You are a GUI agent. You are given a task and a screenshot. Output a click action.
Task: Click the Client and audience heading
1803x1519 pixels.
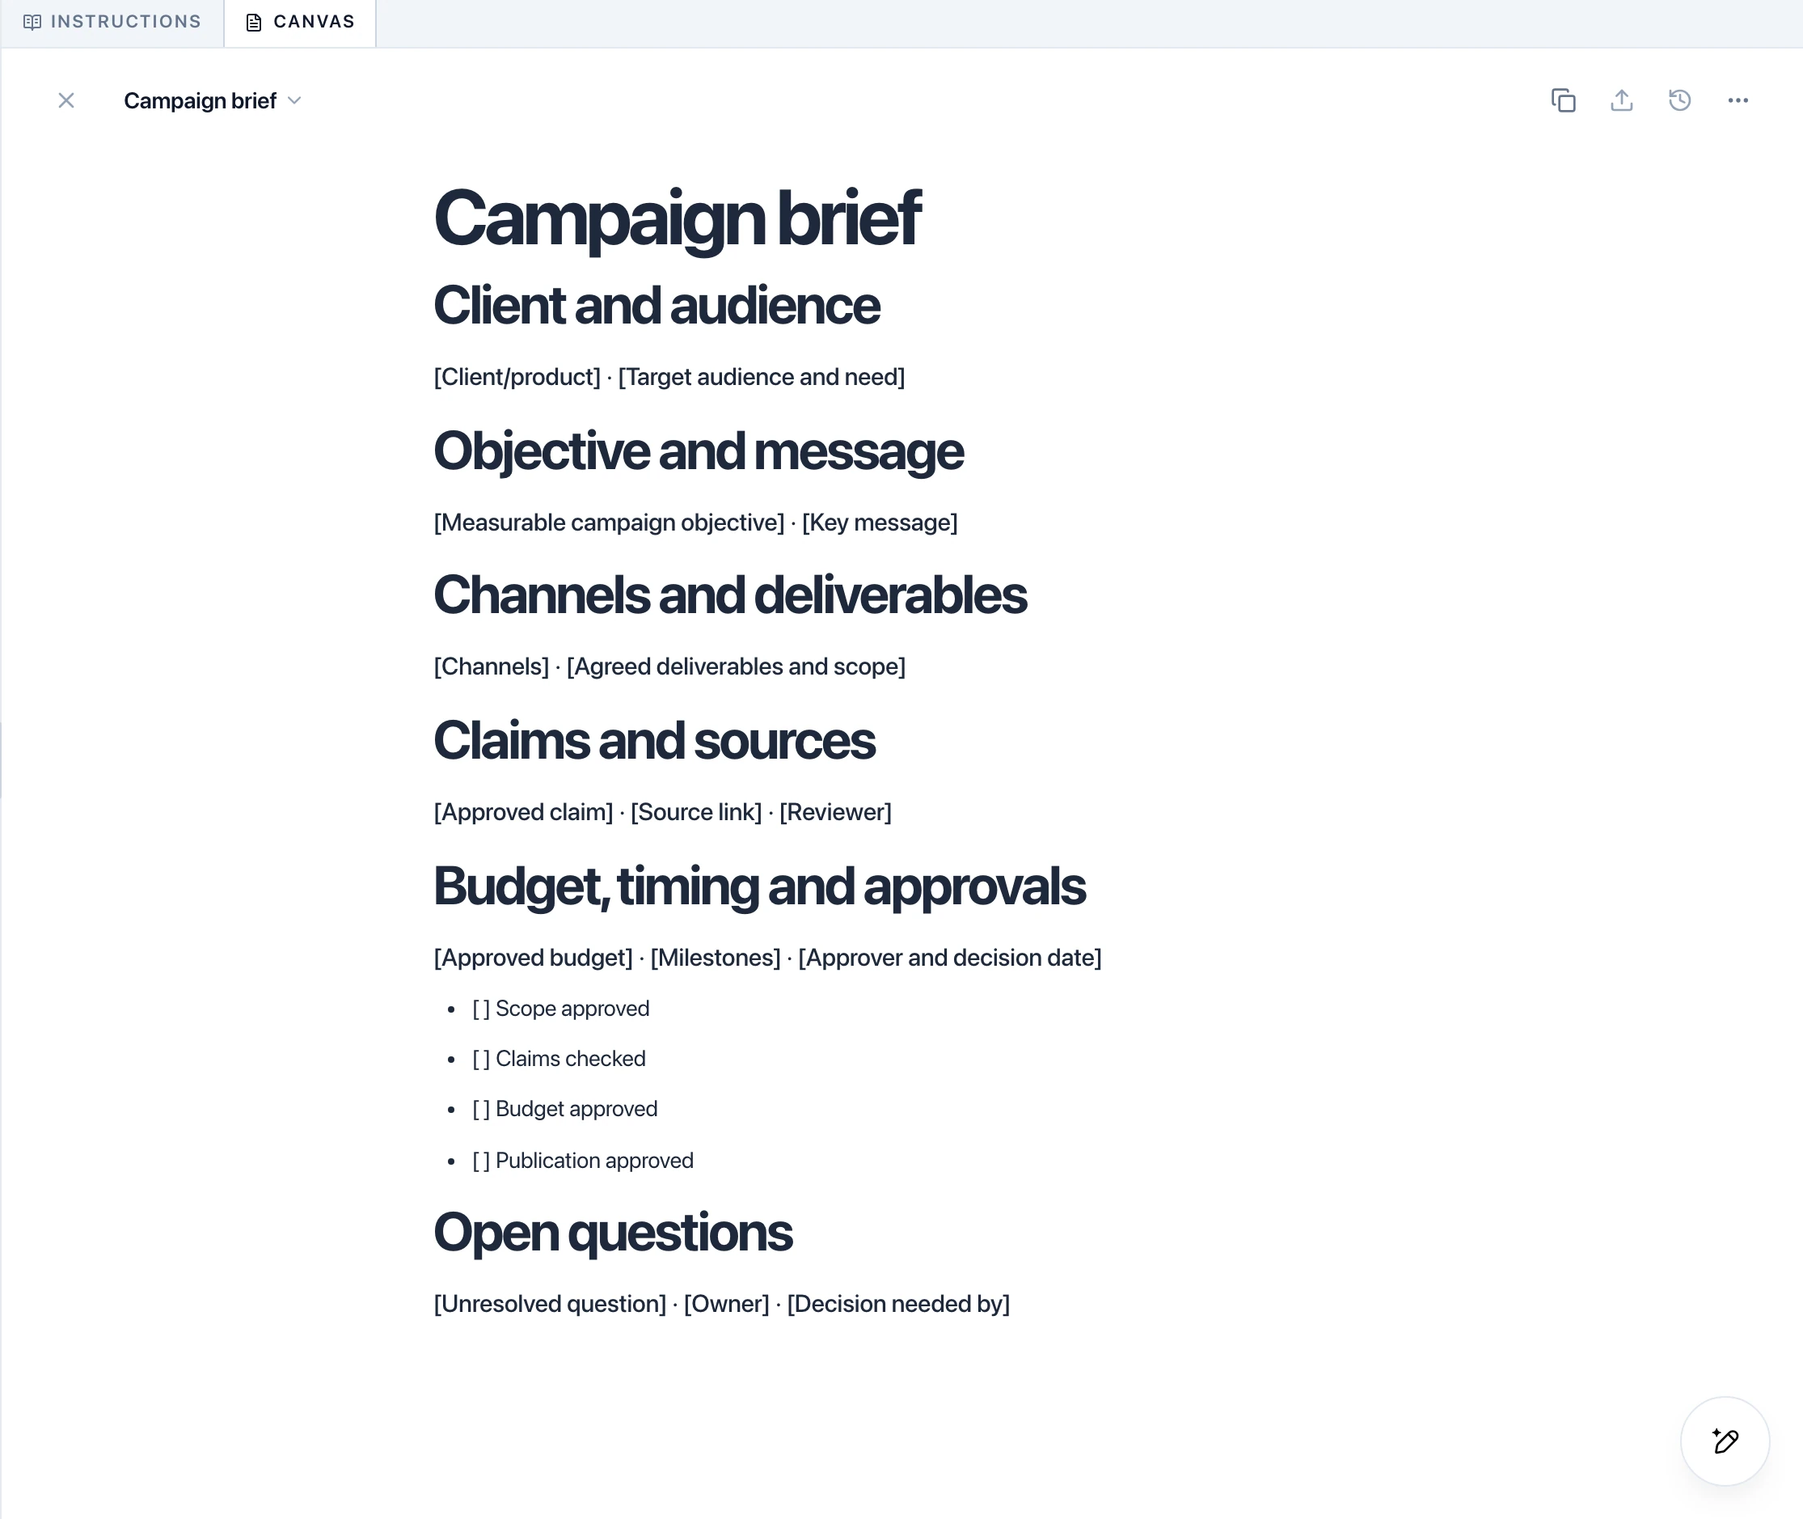tap(657, 306)
